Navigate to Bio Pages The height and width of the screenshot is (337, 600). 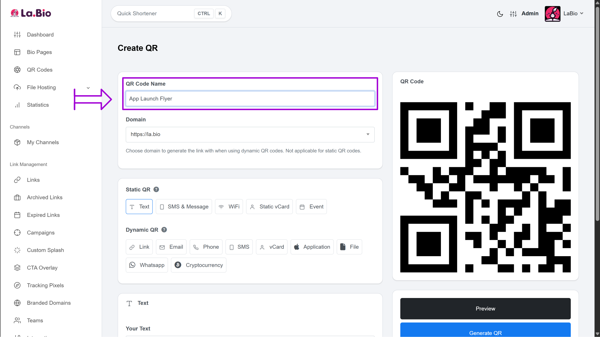(39, 52)
